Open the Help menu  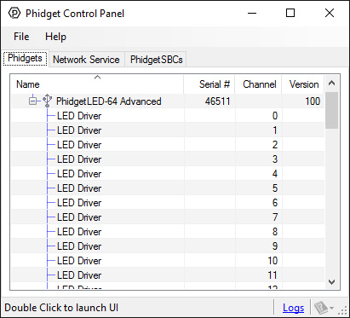pyautogui.click(x=55, y=37)
